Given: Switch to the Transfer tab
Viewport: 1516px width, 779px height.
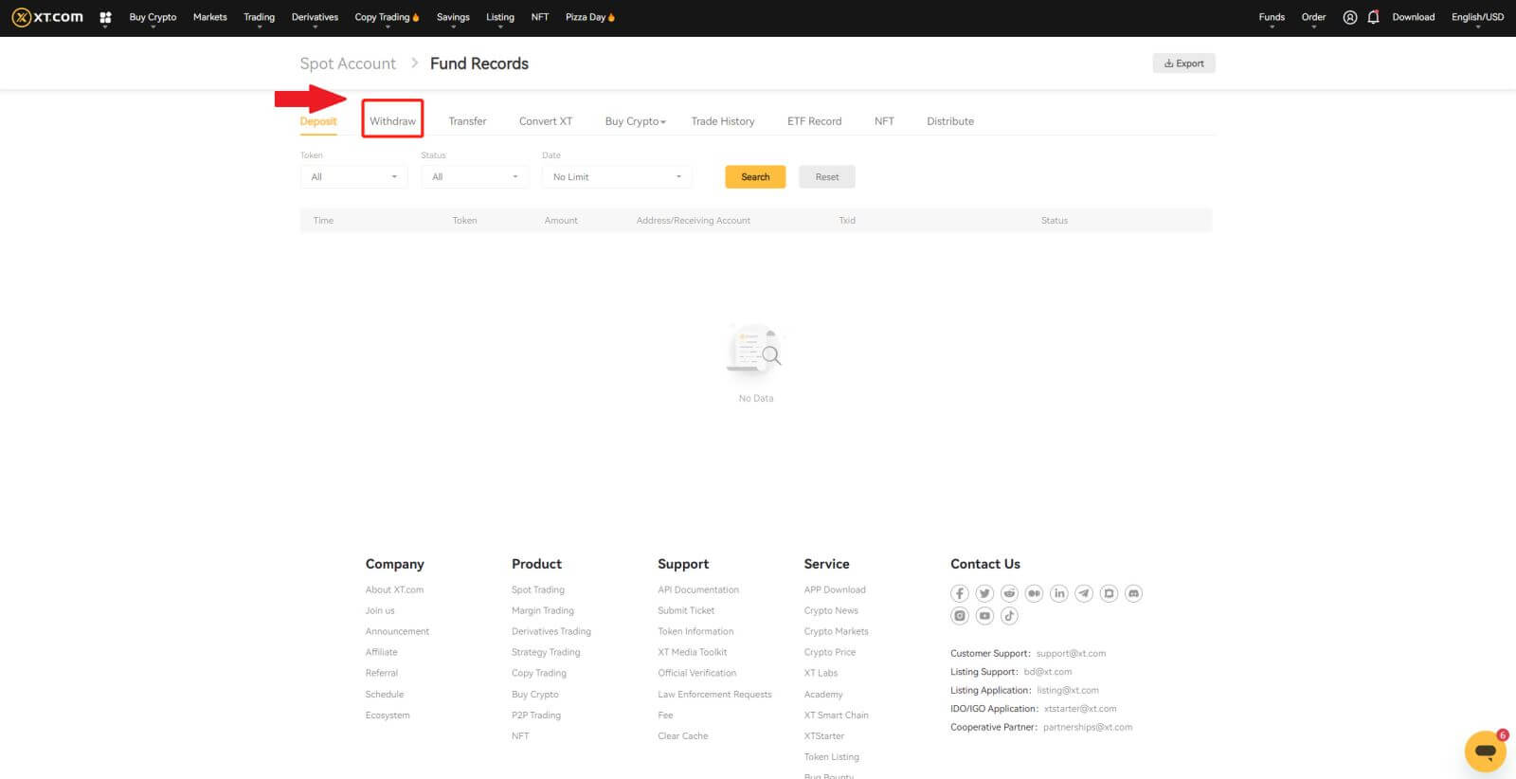Looking at the screenshot, I should (467, 121).
